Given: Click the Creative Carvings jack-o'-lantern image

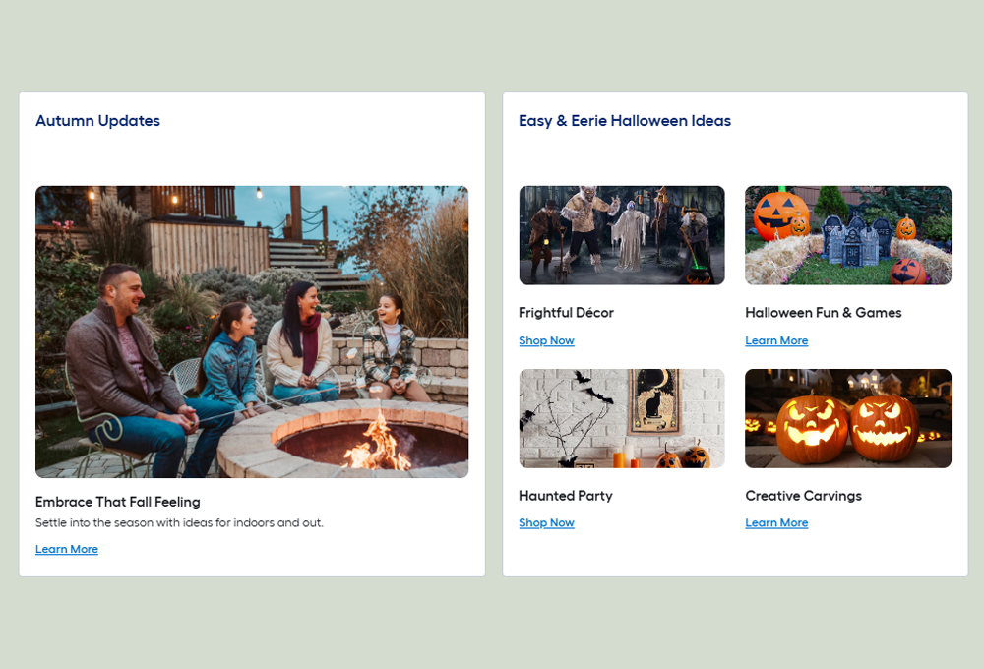Looking at the screenshot, I should 848,418.
